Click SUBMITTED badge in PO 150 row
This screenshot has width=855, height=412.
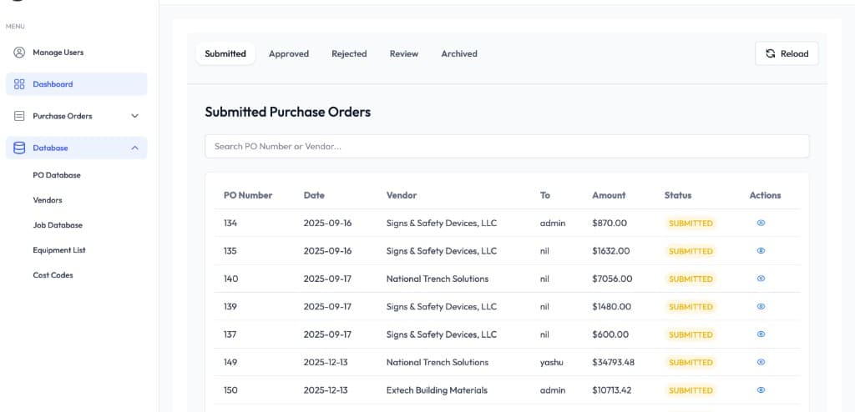pos(691,389)
